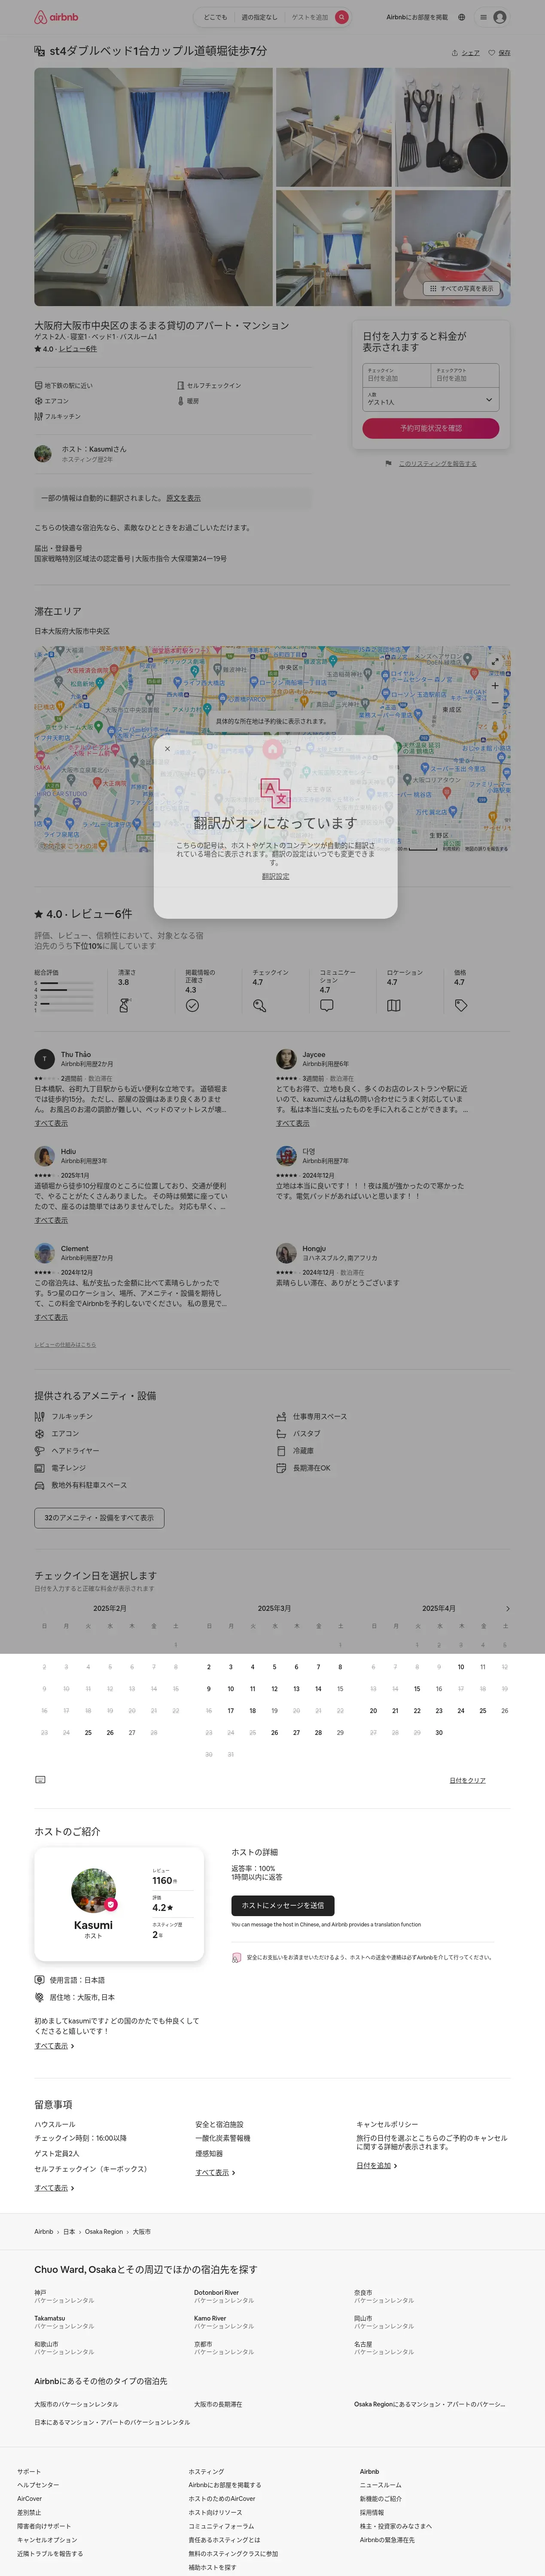The image size is (545, 2576).
Task: Click 日付をクリア link
Action: pos(467,1780)
